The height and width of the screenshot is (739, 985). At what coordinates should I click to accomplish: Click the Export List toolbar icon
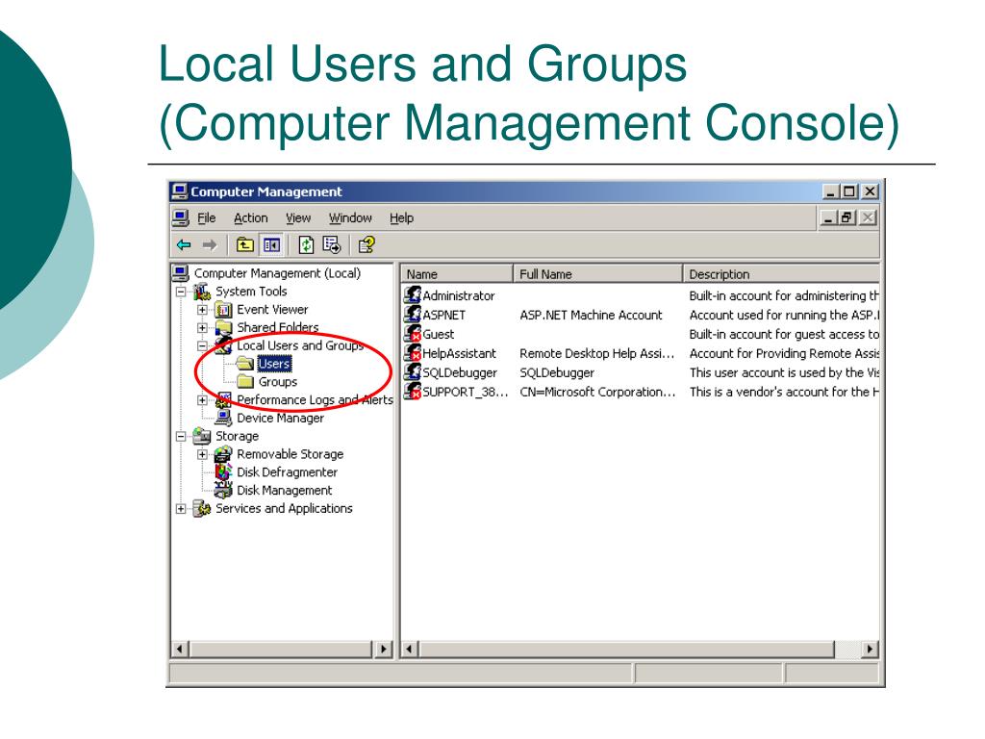(332, 244)
